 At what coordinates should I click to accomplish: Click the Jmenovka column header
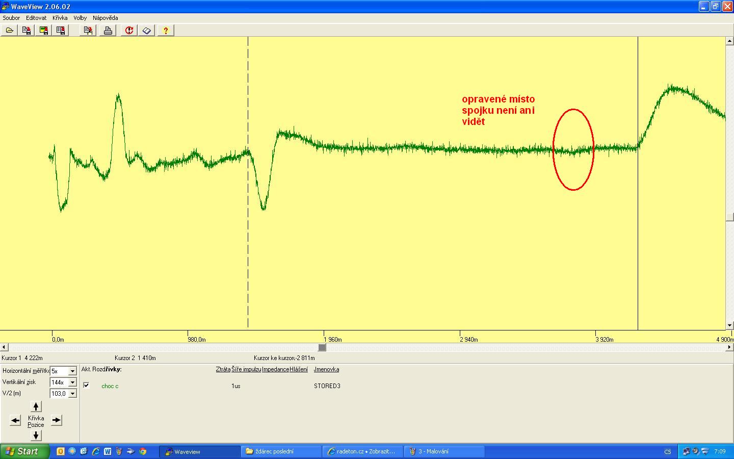[326, 369]
